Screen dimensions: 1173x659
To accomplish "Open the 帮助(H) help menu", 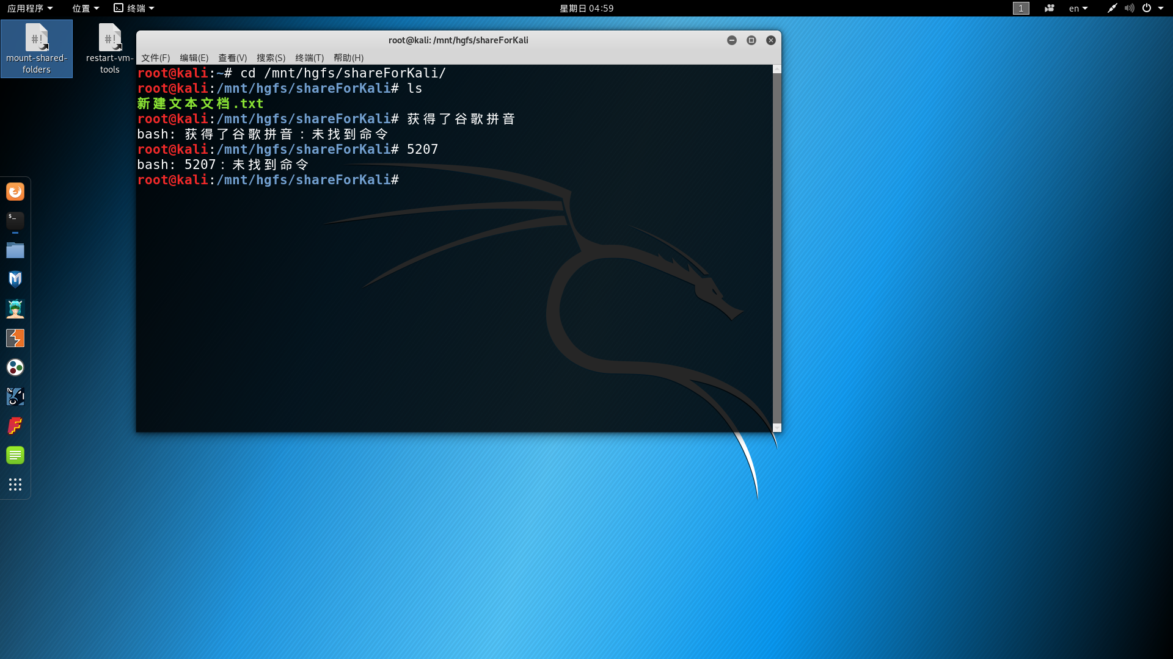I will (x=348, y=57).
